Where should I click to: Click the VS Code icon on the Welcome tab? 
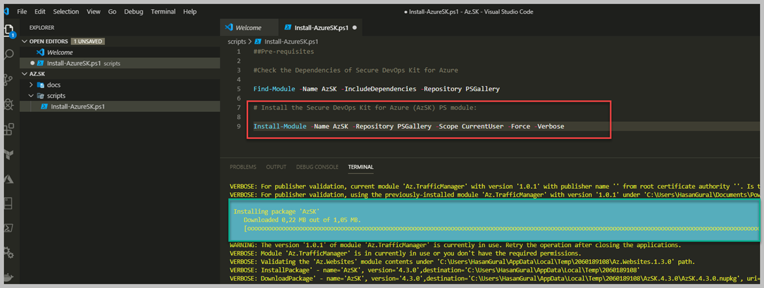click(x=229, y=28)
